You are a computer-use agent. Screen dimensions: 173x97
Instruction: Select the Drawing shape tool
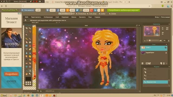coord(30,49)
